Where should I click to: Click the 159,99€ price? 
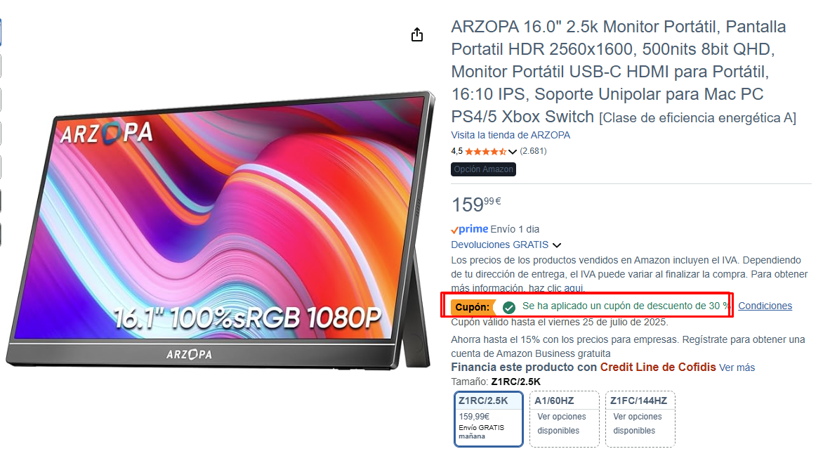[x=476, y=204]
